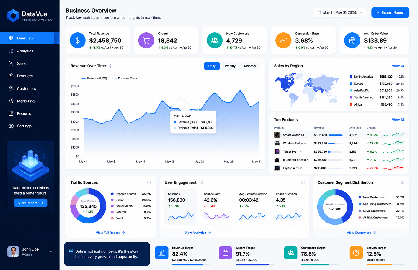Open the View Full Report link
This screenshot has height=270, width=418.
pos(110,233)
